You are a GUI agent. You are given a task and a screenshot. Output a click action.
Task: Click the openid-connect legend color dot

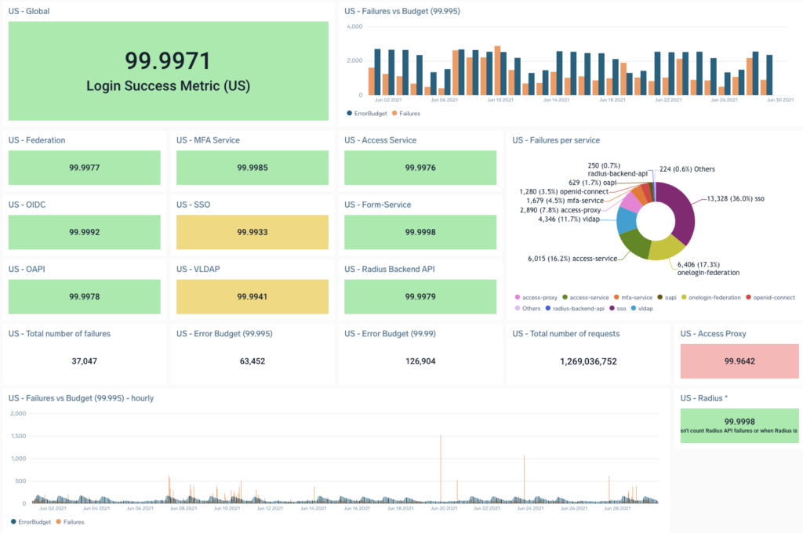749,297
